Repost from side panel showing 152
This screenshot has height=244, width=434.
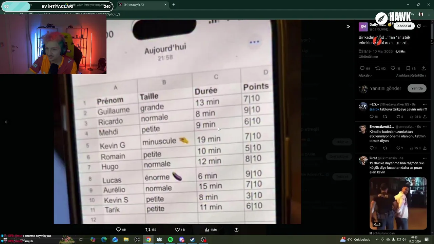(380, 68)
